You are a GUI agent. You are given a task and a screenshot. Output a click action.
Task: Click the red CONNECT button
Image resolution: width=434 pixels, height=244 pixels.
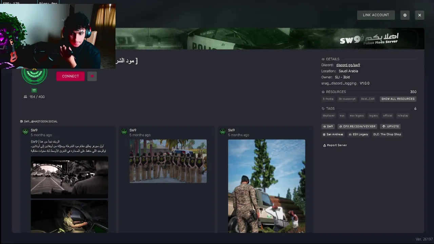71,76
